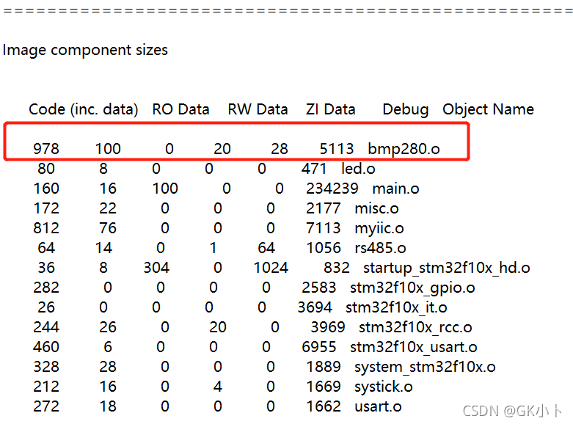573x424 pixels.
Task: Click the debug value 6955
Action: point(319,347)
